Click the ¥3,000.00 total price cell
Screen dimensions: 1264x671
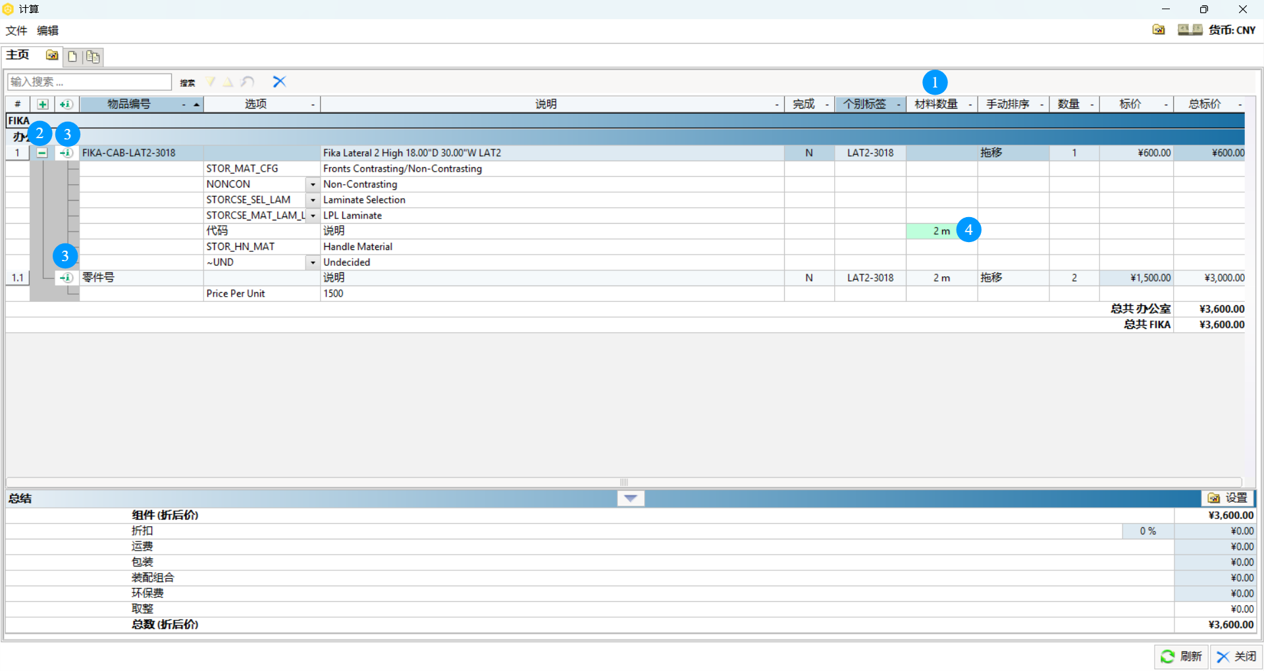click(x=1209, y=278)
